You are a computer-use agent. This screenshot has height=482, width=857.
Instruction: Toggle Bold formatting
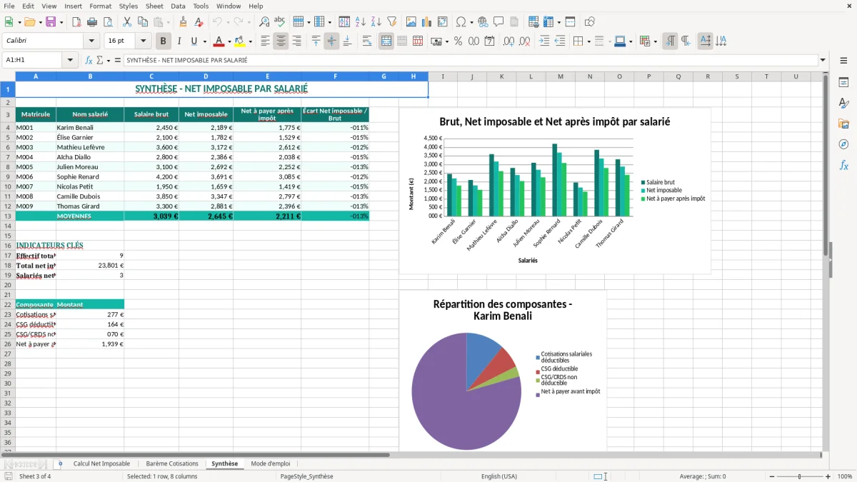click(164, 41)
